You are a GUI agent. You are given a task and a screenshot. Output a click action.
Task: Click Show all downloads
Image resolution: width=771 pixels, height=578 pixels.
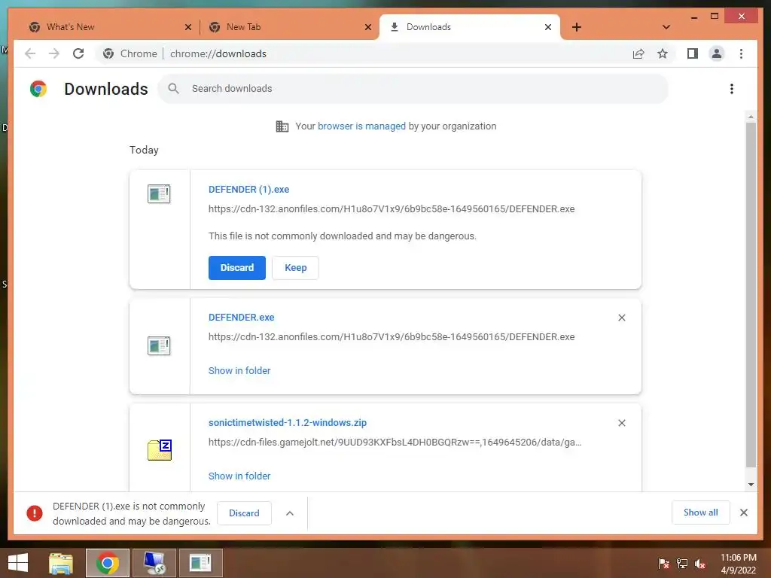(x=701, y=513)
